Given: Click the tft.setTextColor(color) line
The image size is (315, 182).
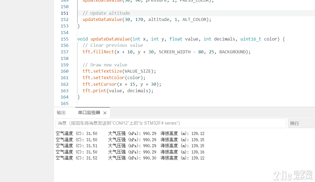Looking at the screenshot, I should pos(114,78).
